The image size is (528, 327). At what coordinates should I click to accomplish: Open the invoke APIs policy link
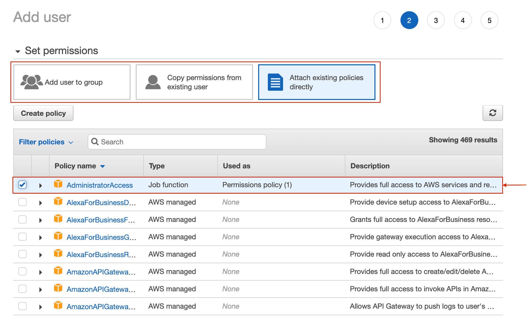point(101,289)
